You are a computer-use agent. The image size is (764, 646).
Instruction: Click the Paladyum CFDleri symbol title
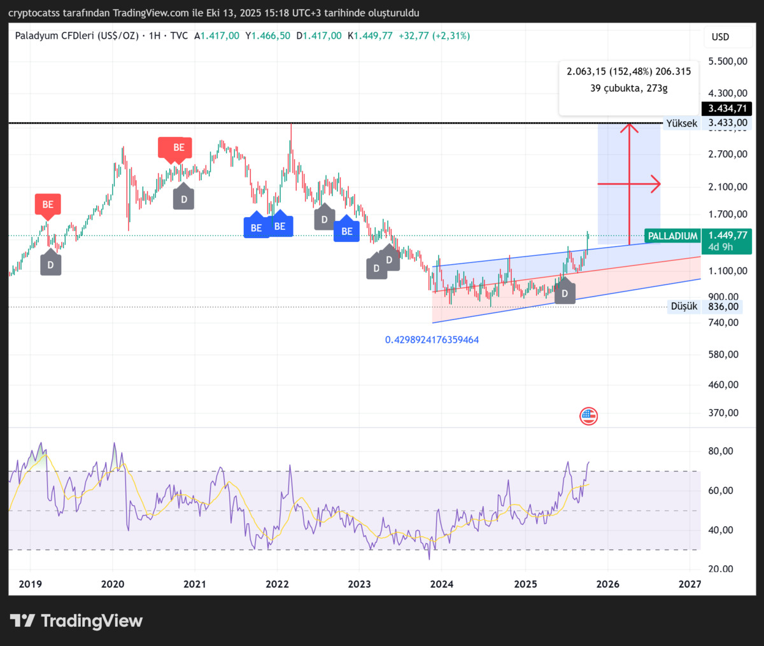(x=76, y=36)
